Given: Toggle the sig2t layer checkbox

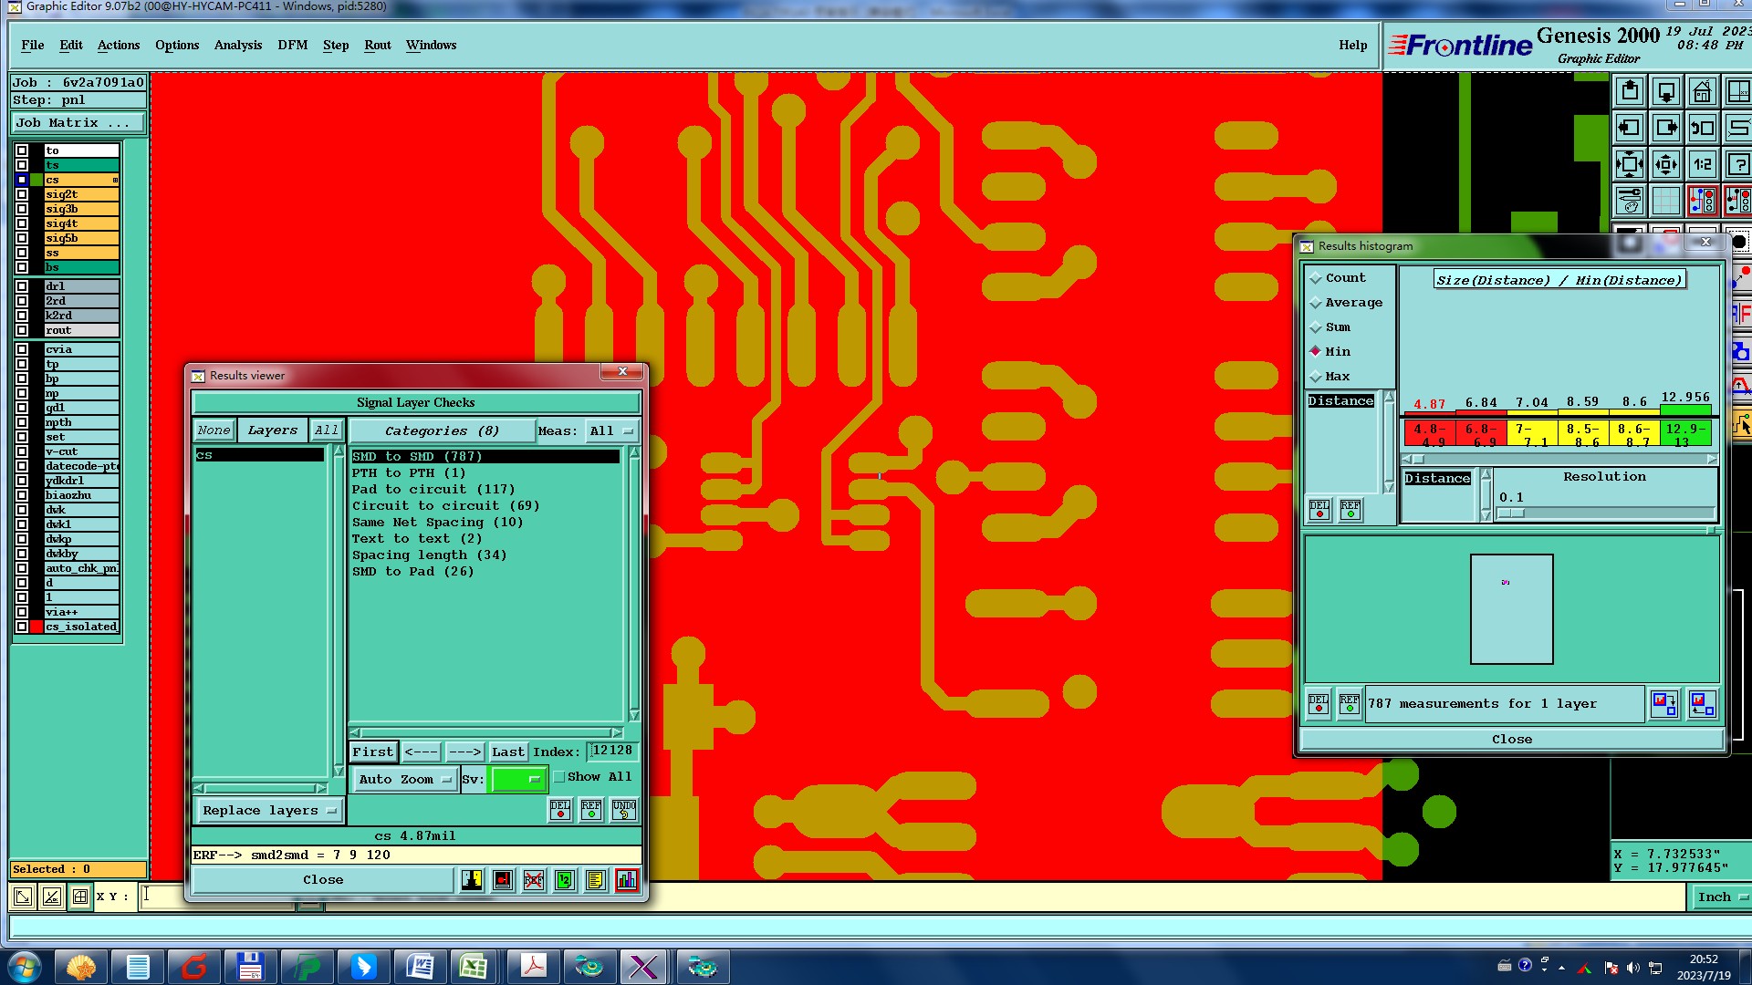Looking at the screenshot, I should point(22,194).
